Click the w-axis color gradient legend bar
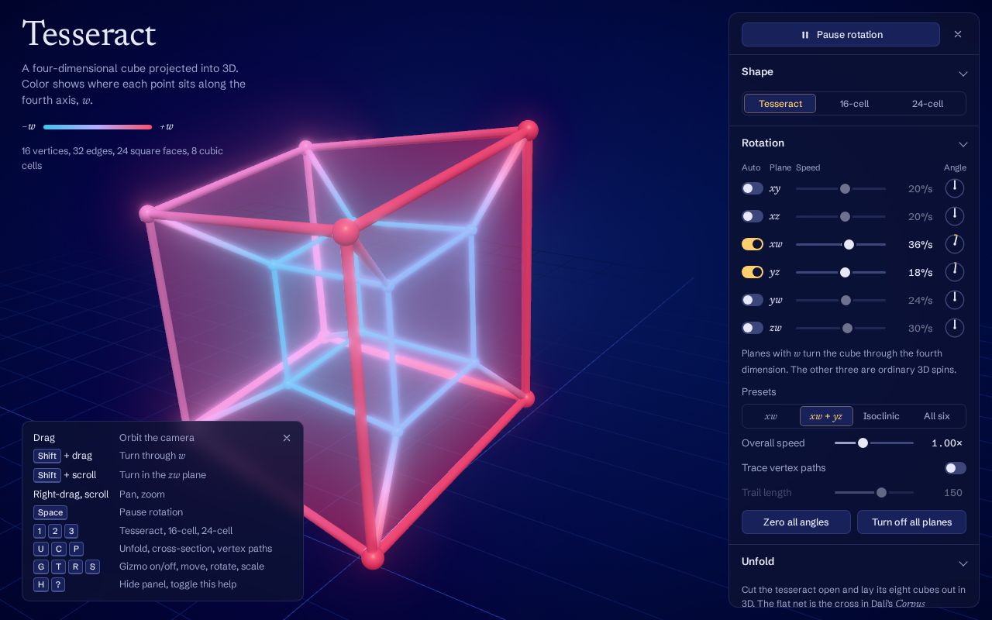This screenshot has width=992, height=620. point(98,127)
